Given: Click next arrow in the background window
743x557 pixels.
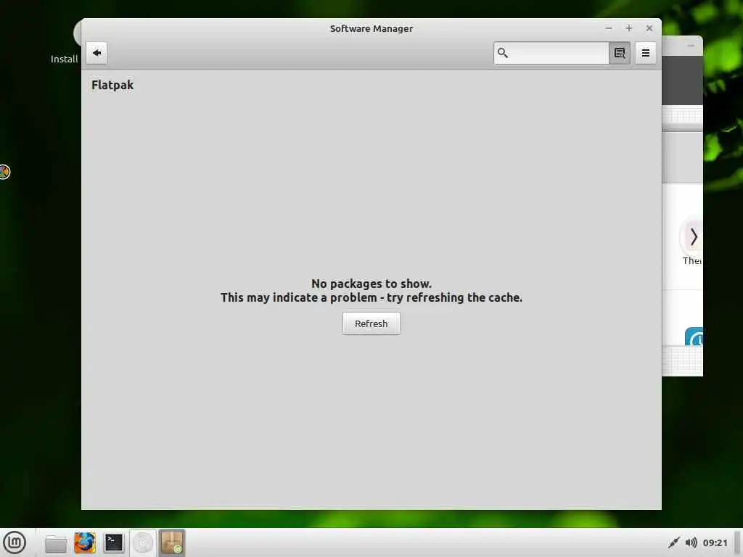Looking at the screenshot, I should pos(693,236).
